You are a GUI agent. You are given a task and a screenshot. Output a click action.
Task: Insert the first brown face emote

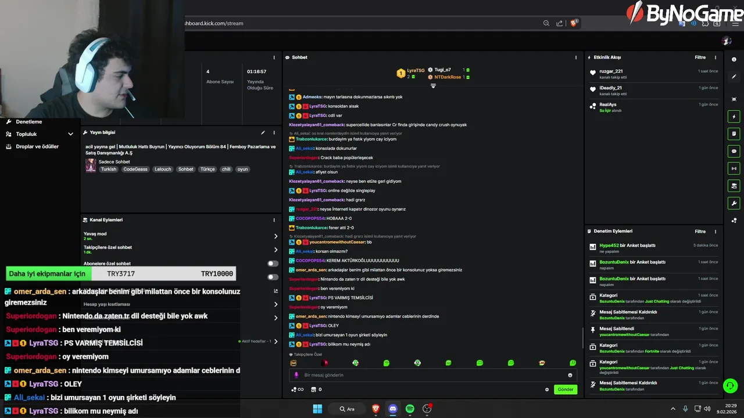[x=294, y=363]
